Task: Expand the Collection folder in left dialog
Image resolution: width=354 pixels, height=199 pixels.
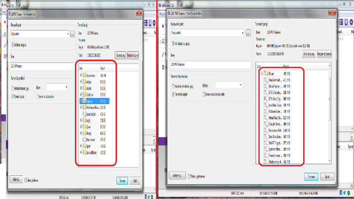Action: (x=81, y=94)
